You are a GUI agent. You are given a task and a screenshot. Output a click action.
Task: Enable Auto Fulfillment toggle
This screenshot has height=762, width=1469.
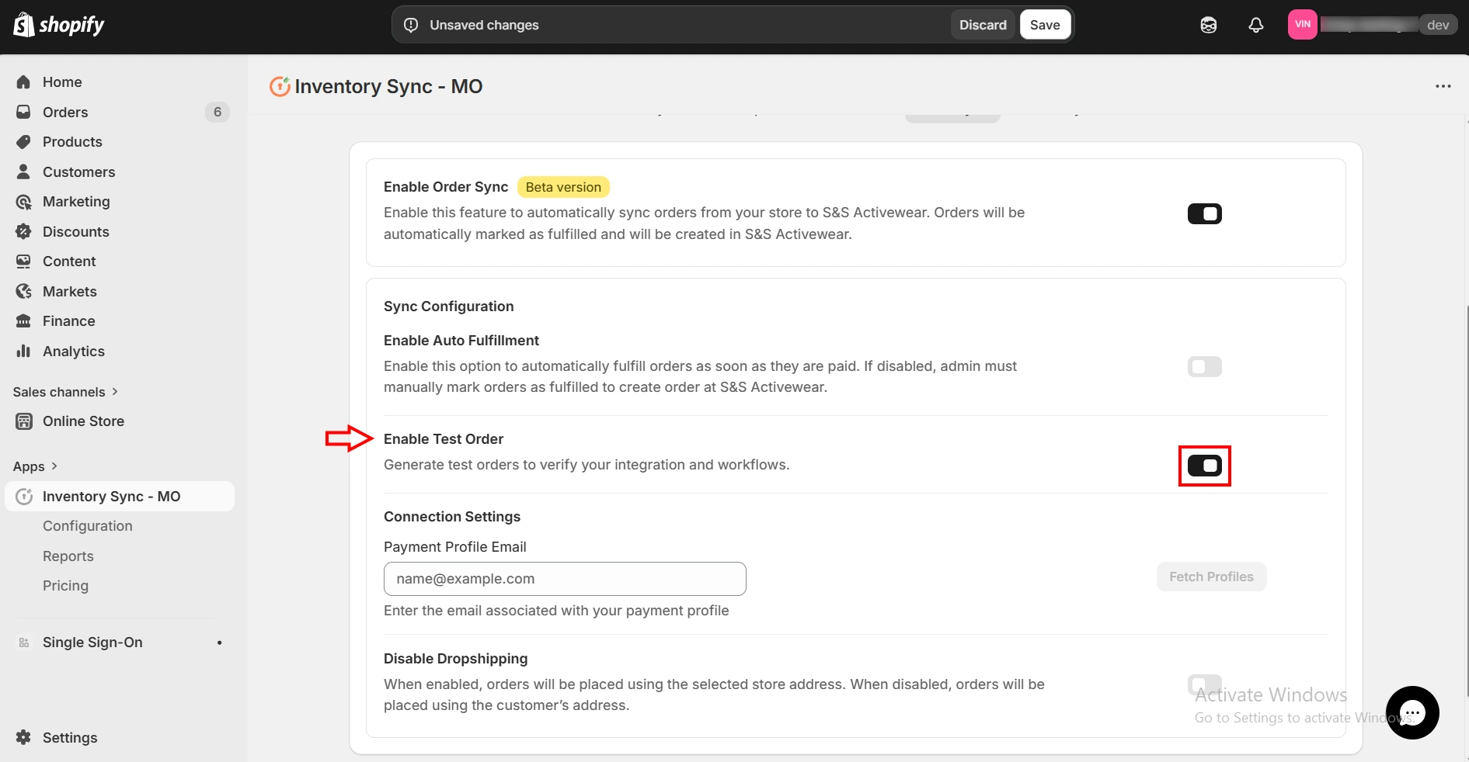(1204, 367)
